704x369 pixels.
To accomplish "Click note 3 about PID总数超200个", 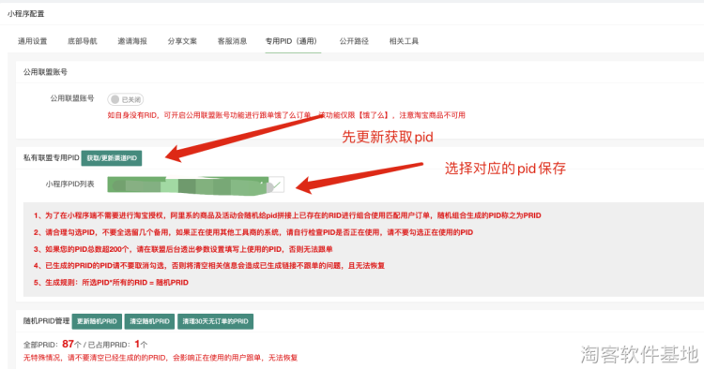I will tap(183, 249).
